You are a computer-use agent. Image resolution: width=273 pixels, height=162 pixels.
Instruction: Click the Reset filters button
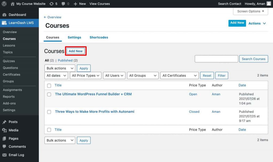click(x=207, y=76)
